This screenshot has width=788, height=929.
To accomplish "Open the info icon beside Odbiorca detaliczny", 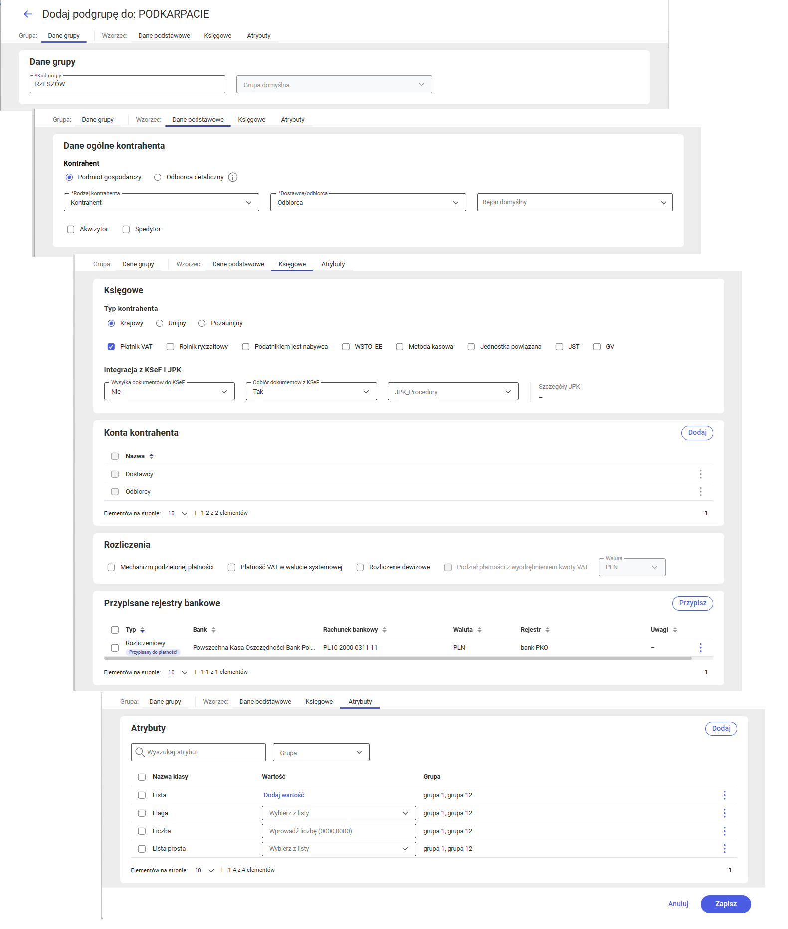I will (x=233, y=177).
